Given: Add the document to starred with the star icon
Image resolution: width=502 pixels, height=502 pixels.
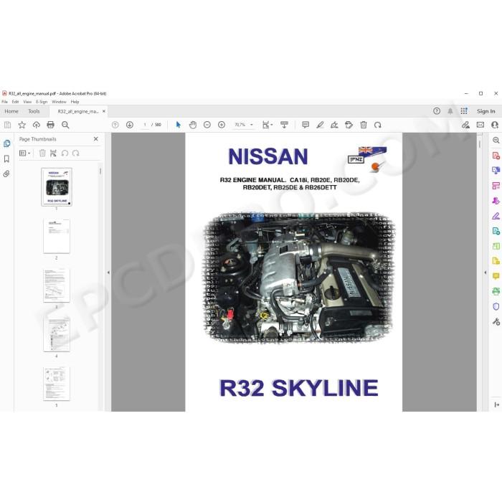Looking at the screenshot, I should click(x=22, y=125).
